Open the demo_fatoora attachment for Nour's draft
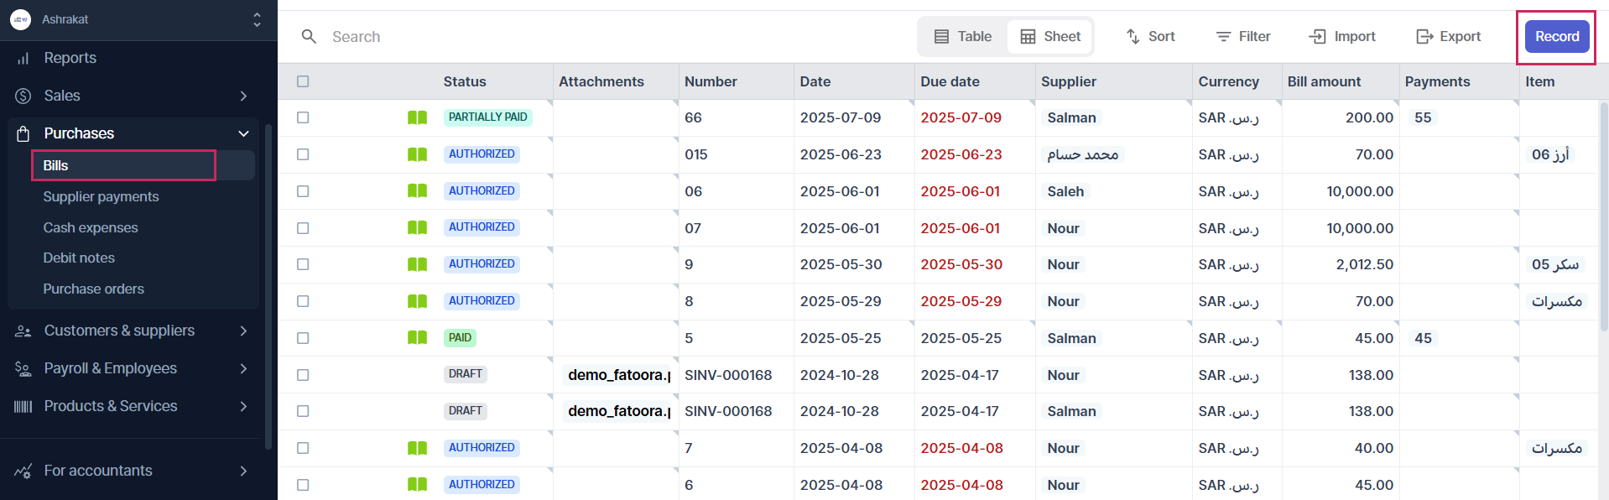This screenshot has height=500, width=1609. (618, 375)
